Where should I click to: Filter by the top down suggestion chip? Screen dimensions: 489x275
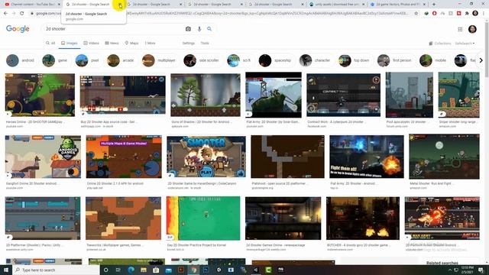(x=355, y=60)
